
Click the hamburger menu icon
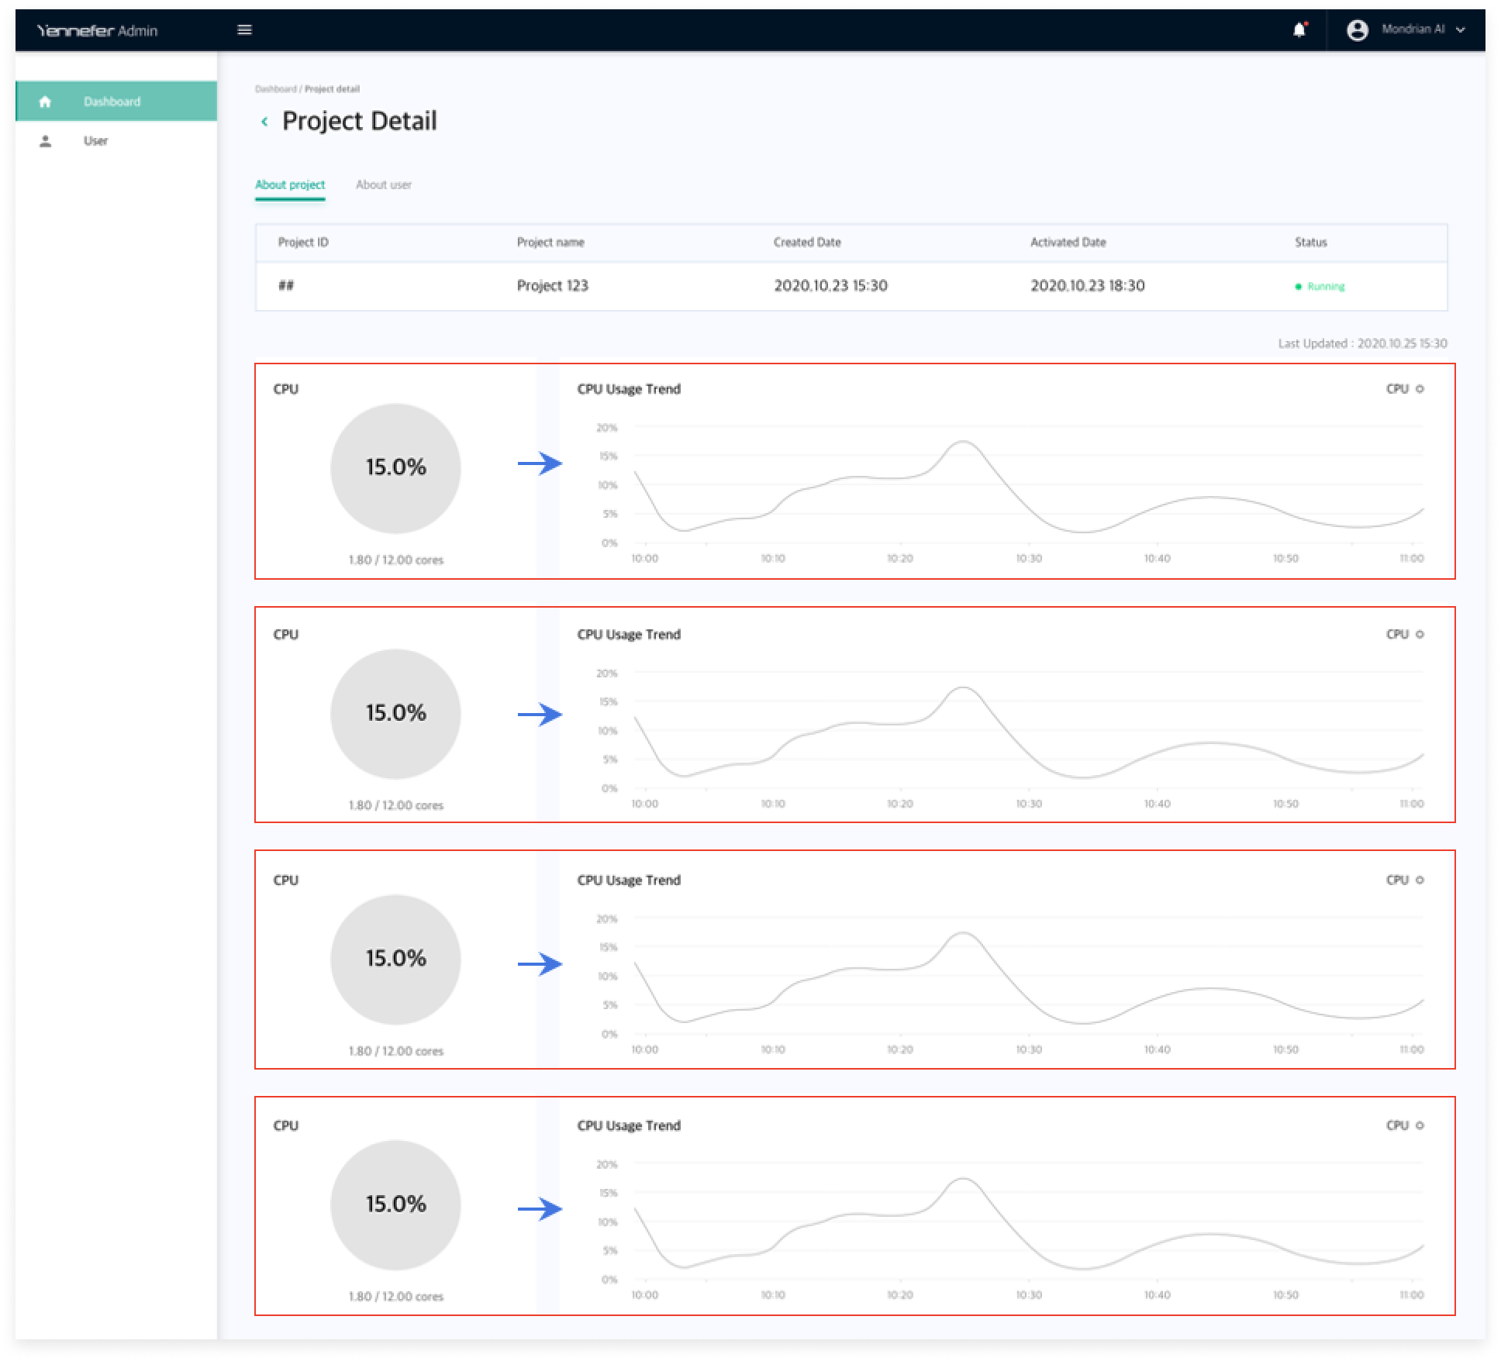coord(244,30)
